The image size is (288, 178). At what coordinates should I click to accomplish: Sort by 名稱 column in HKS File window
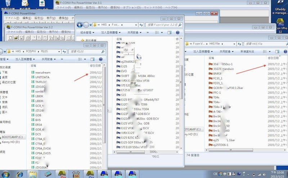tap(211, 58)
